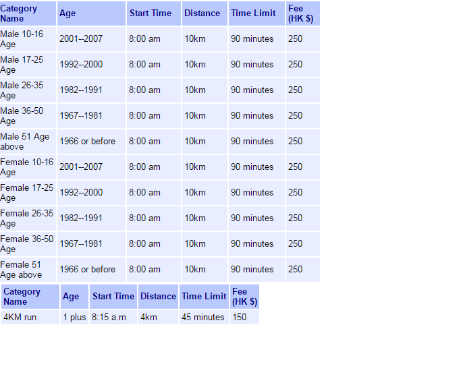Screen dimensions: 463x391
Task: Select the Male 26-35 Age category cell
Action: (28, 90)
